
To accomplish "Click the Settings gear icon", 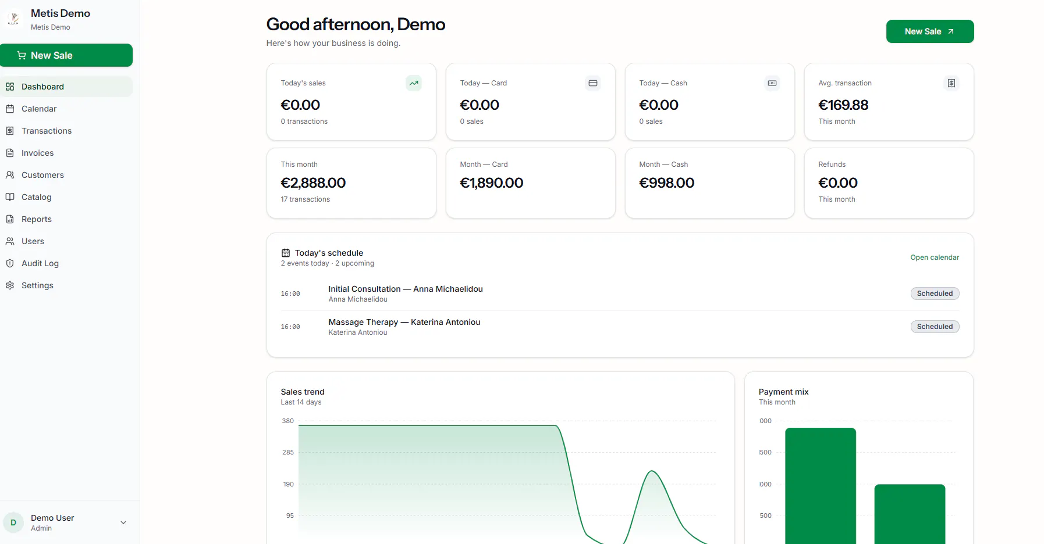I will (10, 285).
